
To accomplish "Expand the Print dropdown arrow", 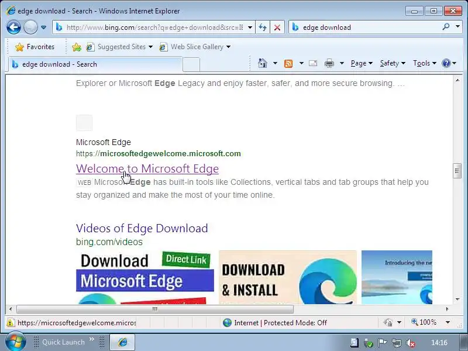I will tap(342, 63).
